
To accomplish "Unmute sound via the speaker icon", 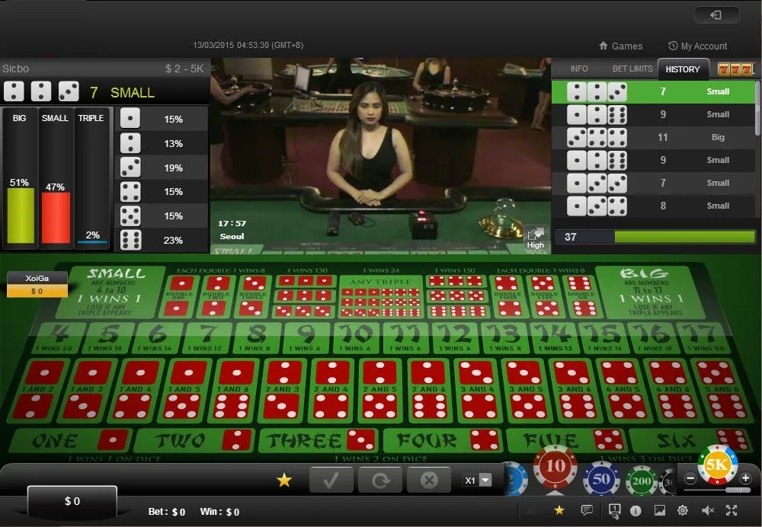I will point(708,510).
